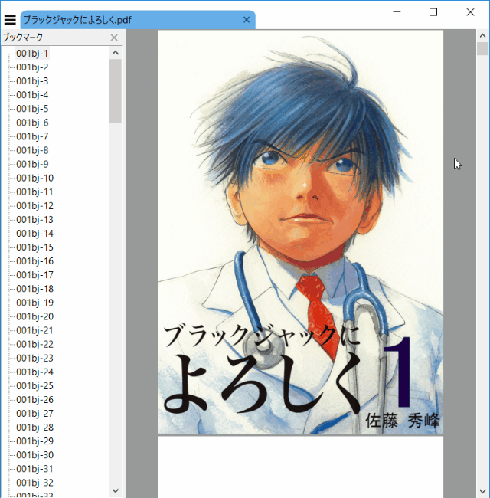Image resolution: width=490 pixels, height=498 pixels.
Task: Open bookmark 001bj-24
Action: (x=34, y=372)
